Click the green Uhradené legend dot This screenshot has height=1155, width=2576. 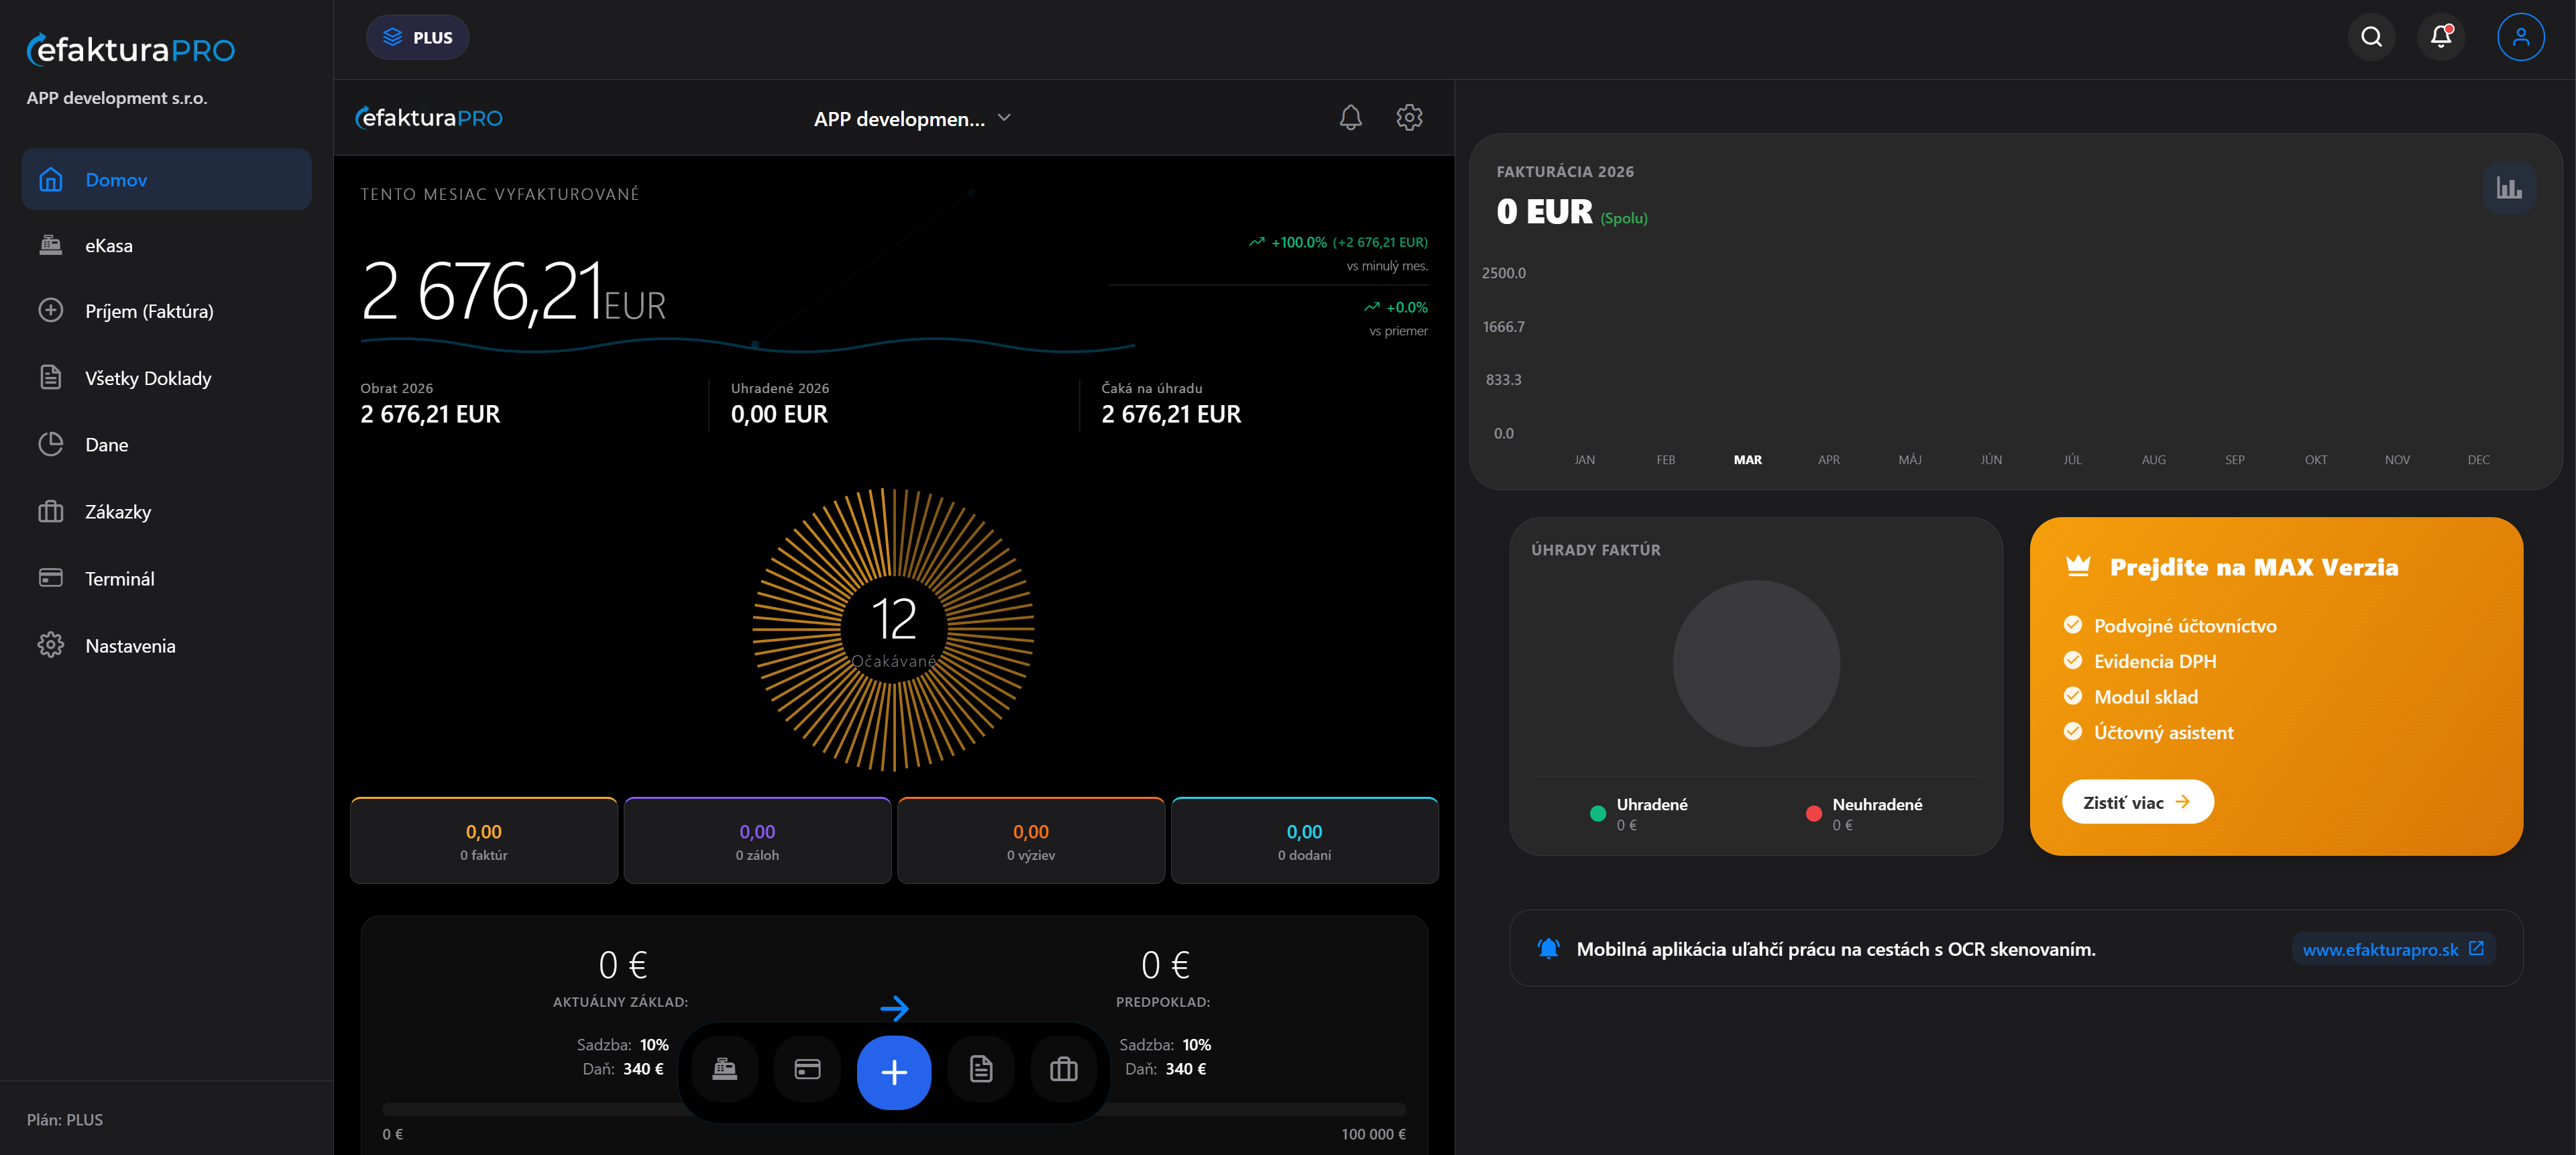(x=1597, y=813)
